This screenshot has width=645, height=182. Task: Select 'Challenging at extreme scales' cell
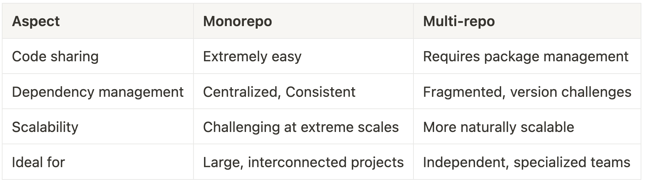(301, 127)
